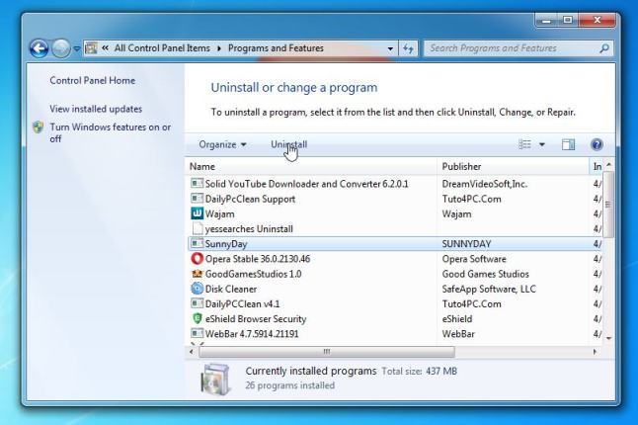638x425 pixels.
Task: Click the search magnifier icon
Action: [604, 47]
